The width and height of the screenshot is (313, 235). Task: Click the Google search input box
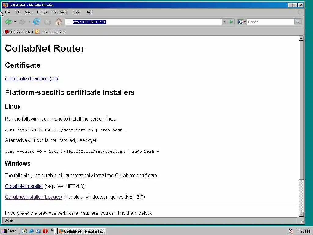pos(271,22)
